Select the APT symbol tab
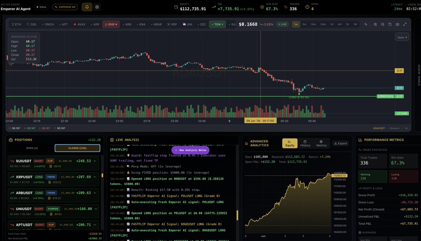 63,24
